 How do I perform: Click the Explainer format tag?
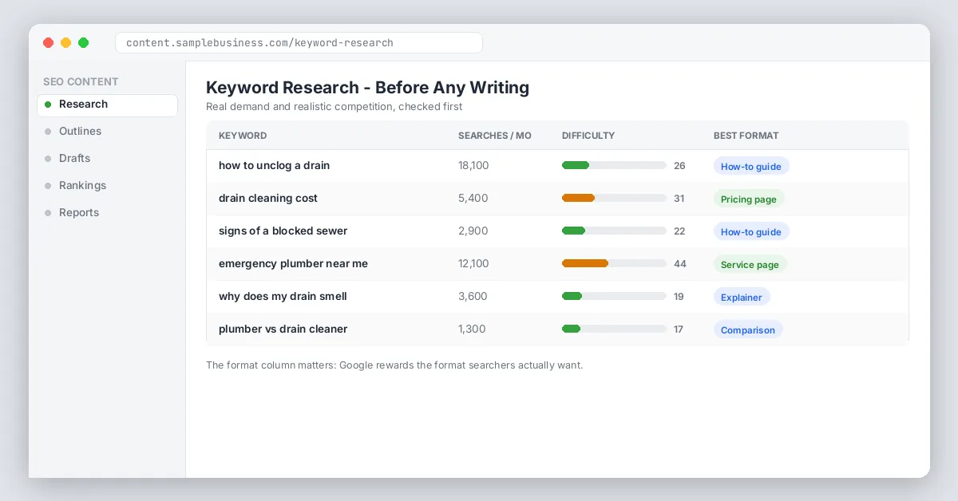742,298
